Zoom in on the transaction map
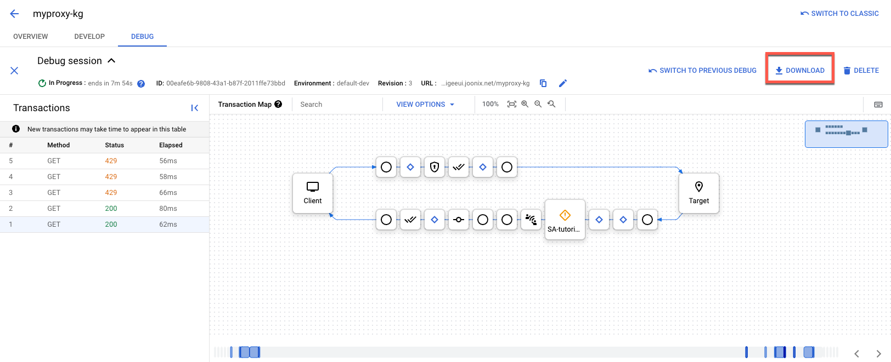This screenshot has height=362, width=891. point(525,104)
